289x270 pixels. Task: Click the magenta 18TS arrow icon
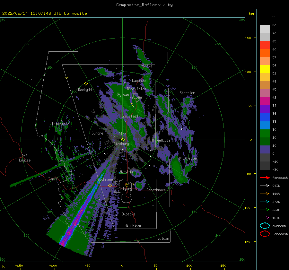pos(265,218)
